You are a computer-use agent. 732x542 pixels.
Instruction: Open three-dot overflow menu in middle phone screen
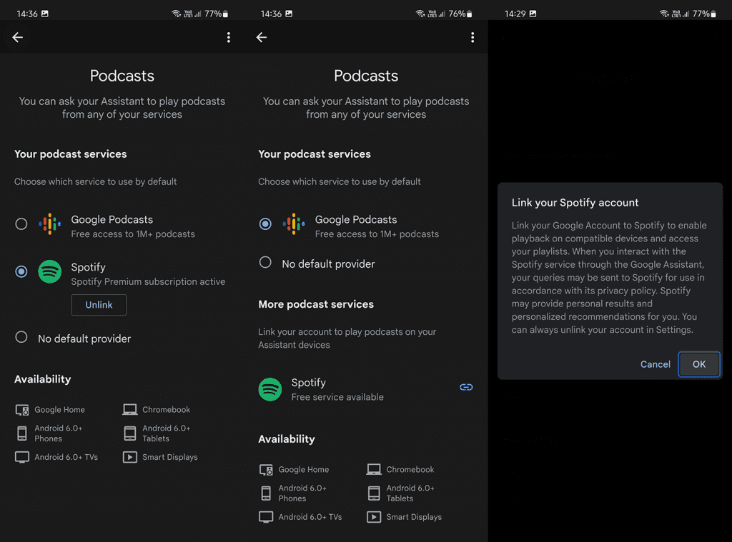473,37
